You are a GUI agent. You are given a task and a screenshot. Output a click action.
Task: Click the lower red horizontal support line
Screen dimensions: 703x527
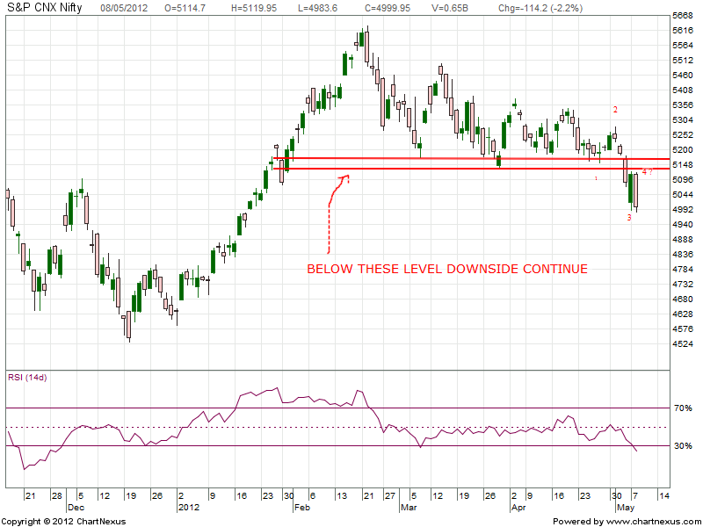click(x=471, y=169)
